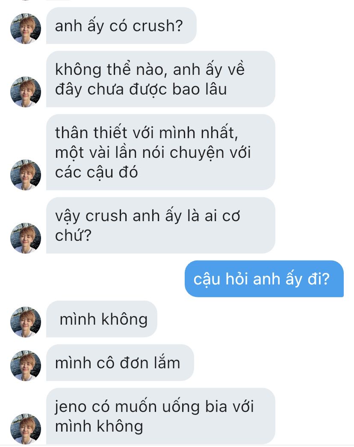354x447 pixels.
Task: Tap avatar beside "thân thiết với mình nhất" message
Action: 26,175
